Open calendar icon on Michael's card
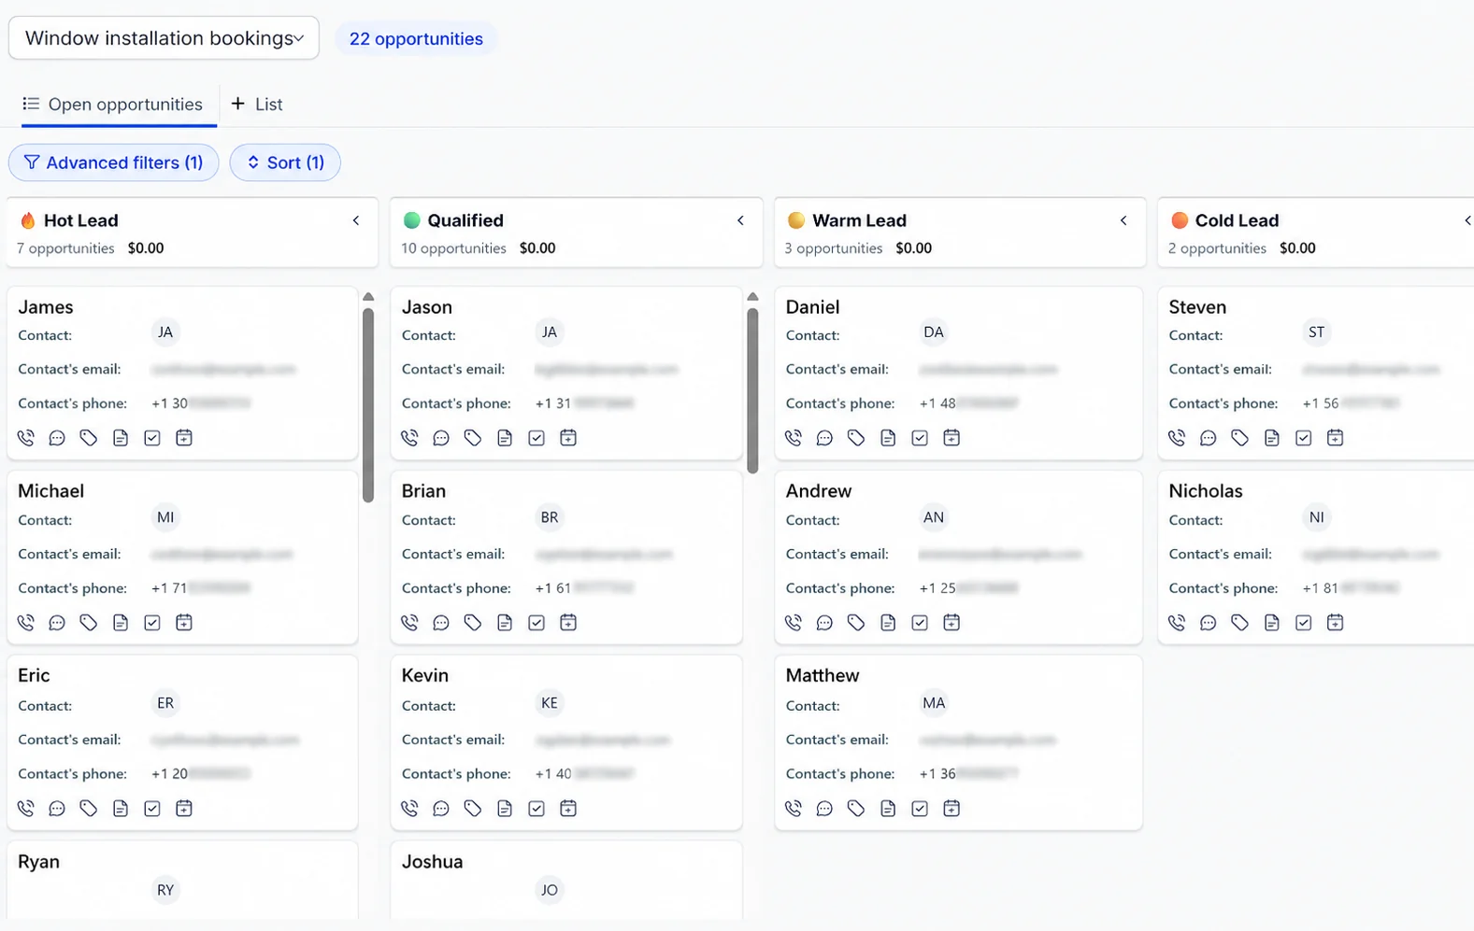Screen dimensions: 1474x931 184,623
